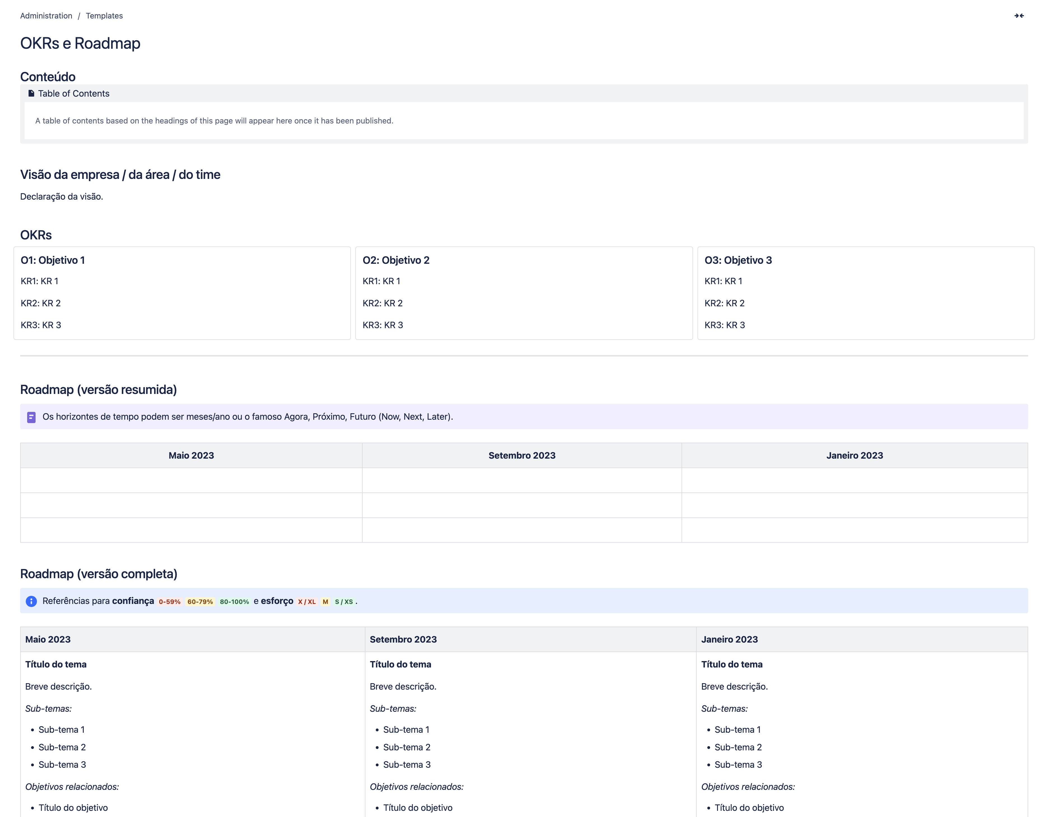This screenshot has width=1045, height=817.
Task: Click the yellow M effort label
Action: pos(325,602)
